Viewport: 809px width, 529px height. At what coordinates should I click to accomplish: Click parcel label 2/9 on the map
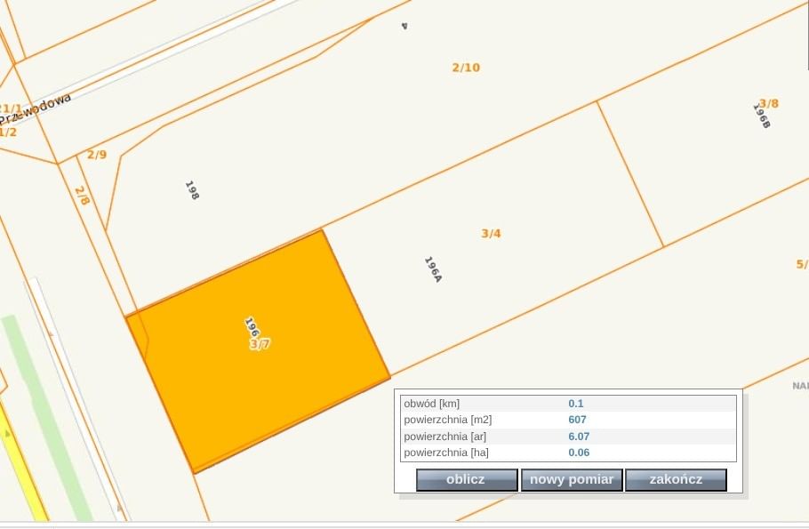tap(96, 155)
